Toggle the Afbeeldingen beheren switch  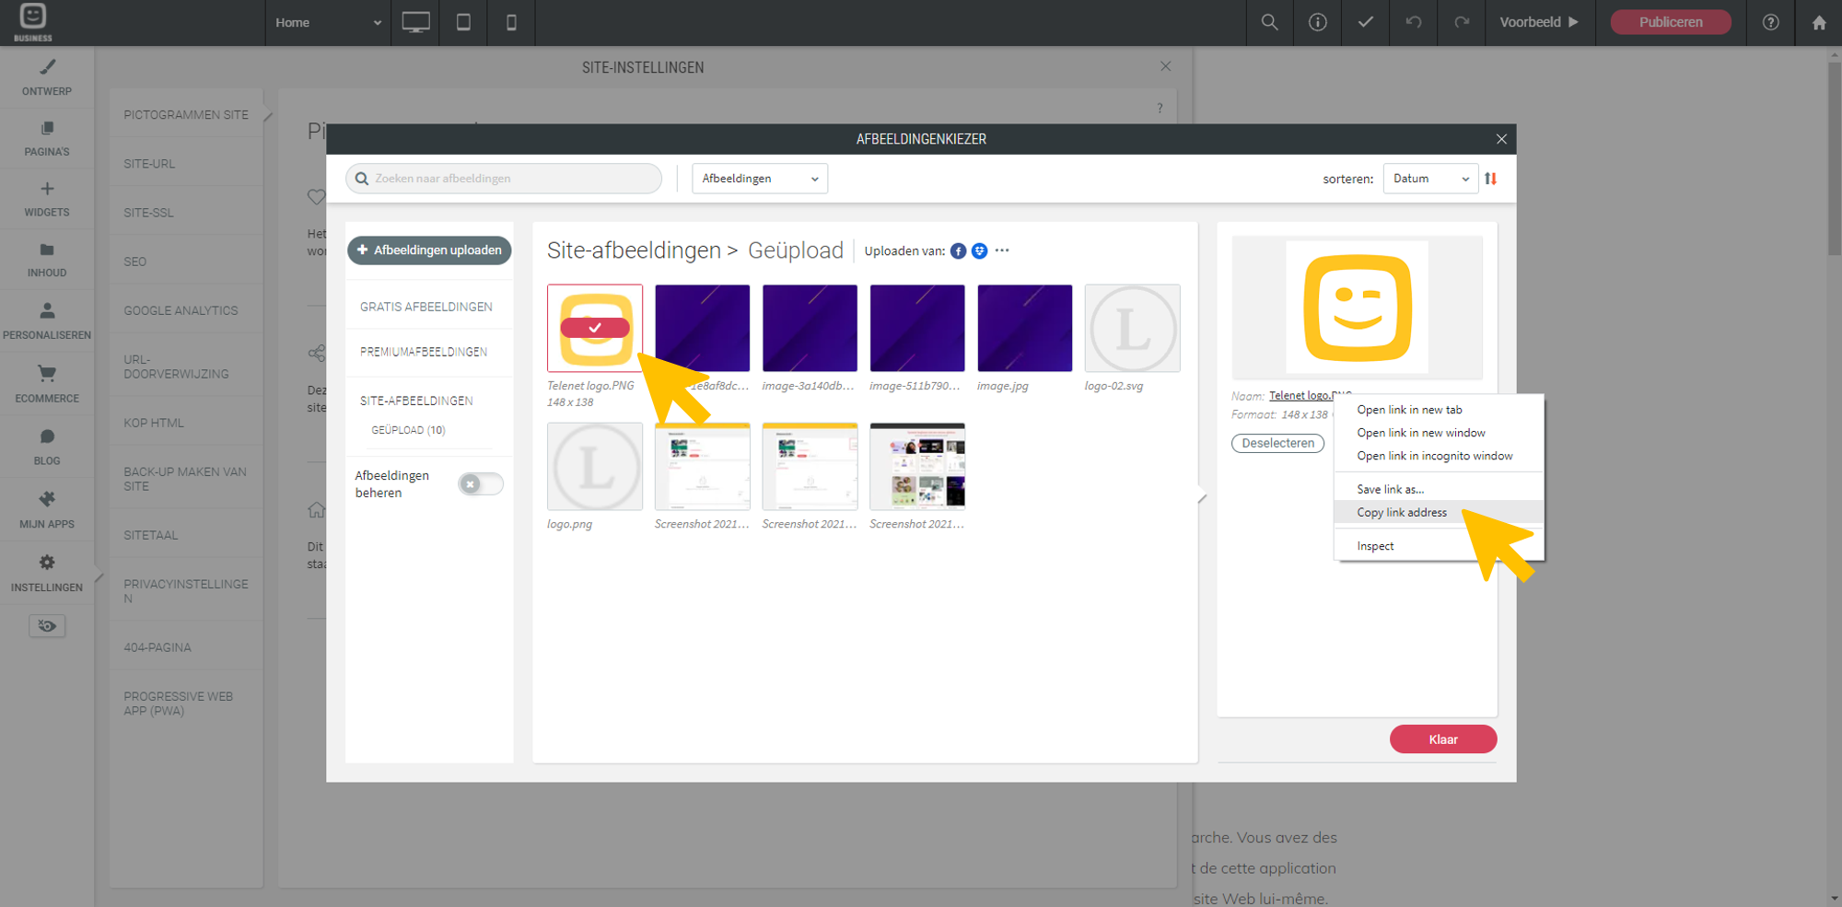click(x=481, y=484)
